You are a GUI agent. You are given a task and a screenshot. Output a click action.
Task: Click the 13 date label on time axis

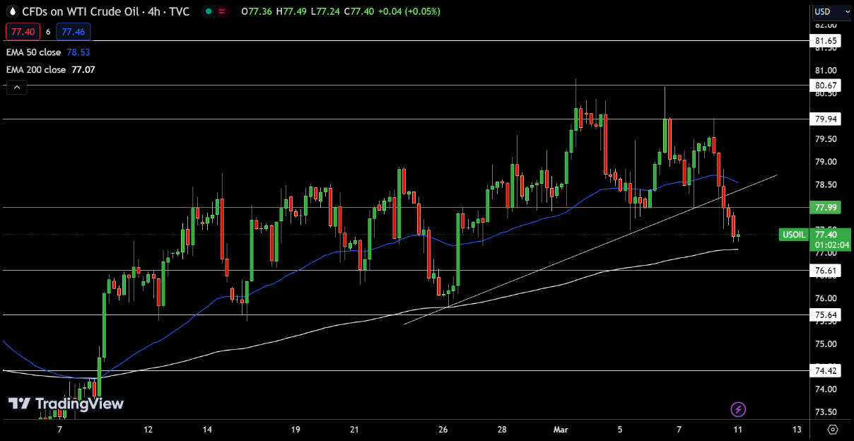tap(797, 429)
